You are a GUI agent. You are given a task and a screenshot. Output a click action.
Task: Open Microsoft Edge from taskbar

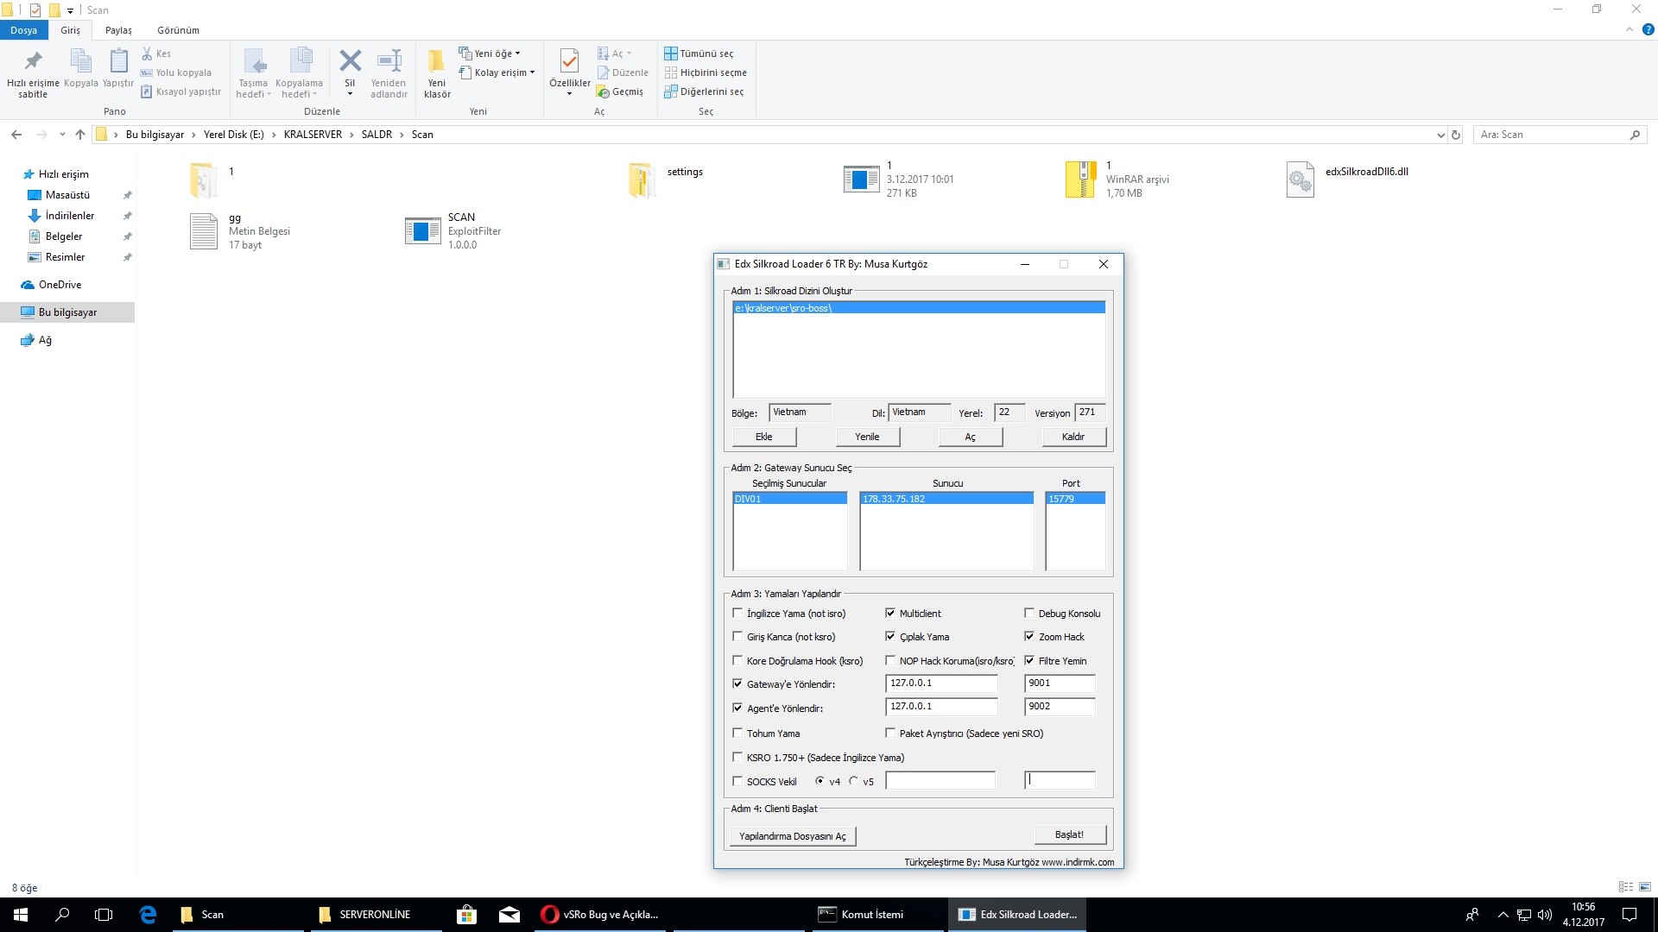(x=148, y=915)
